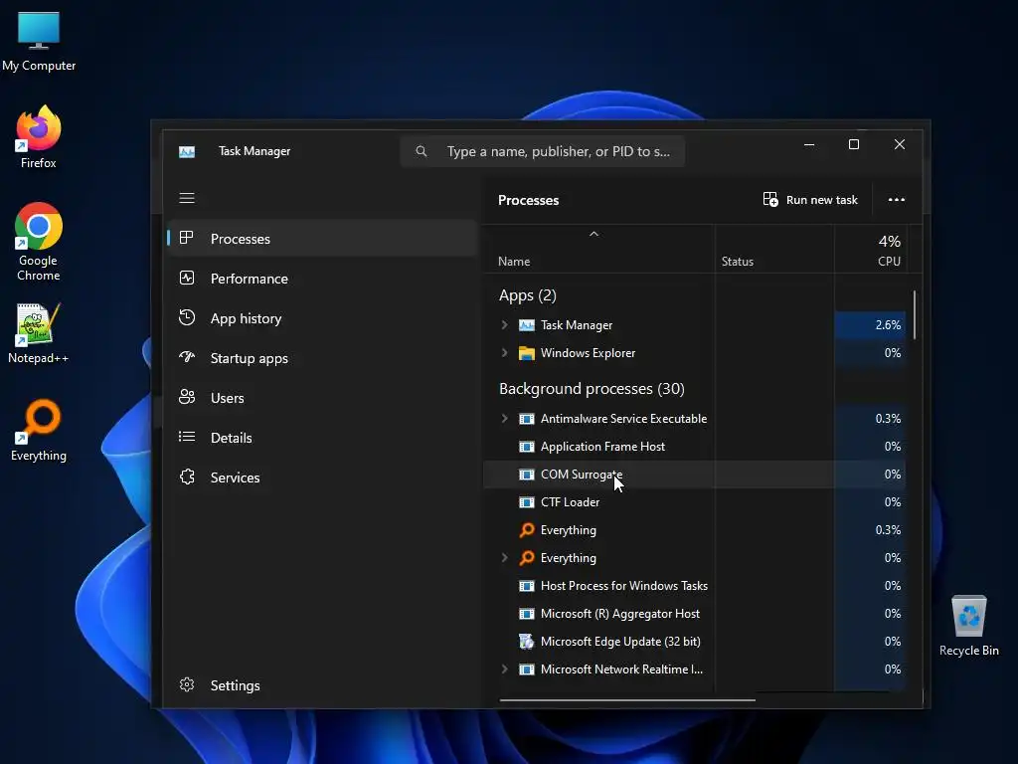Select the Windows Explorer folder icon
The image size is (1018, 764).
pos(527,353)
